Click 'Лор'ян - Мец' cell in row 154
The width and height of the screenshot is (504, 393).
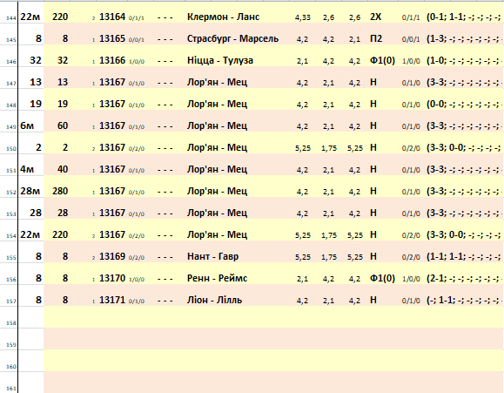pos(217,234)
